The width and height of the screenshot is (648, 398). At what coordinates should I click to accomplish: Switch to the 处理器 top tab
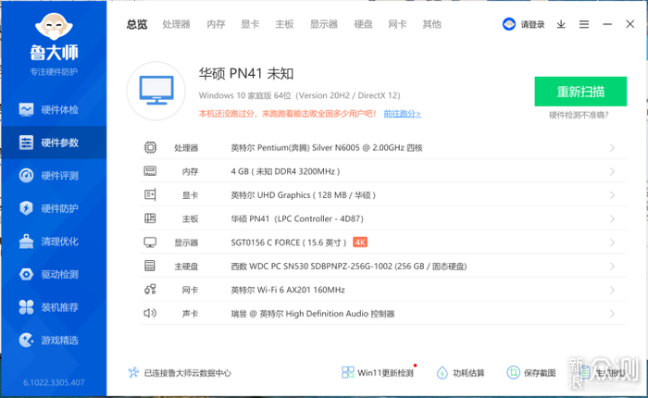pyautogui.click(x=177, y=24)
